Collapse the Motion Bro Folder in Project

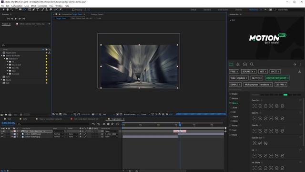click(1, 56)
